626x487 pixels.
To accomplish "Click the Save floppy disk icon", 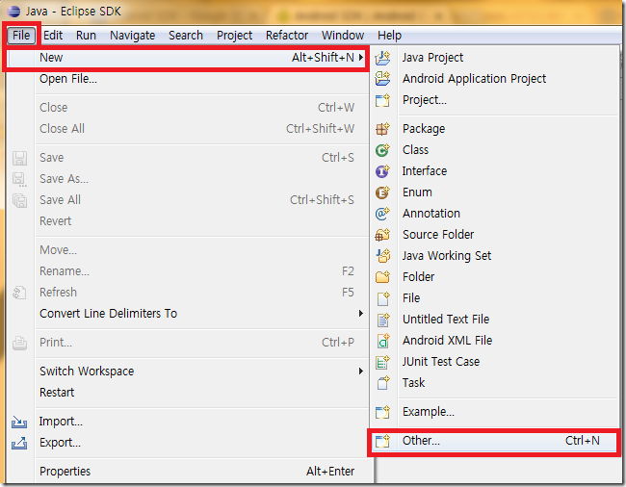I will (19, 158).
